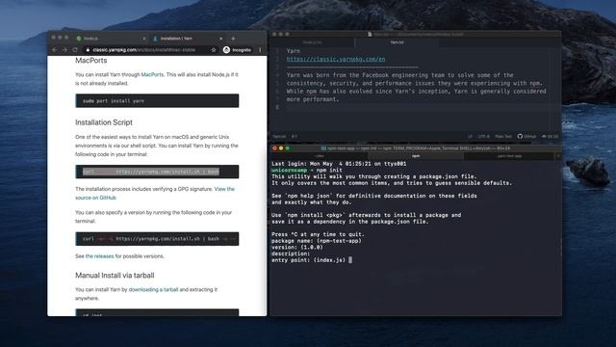Click the 'Manual Install via tarball' heading
The image size is (616, 347).
click(x=115, y=276)
